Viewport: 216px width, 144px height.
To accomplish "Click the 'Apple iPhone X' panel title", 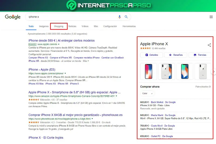I will tap(154, 44).
